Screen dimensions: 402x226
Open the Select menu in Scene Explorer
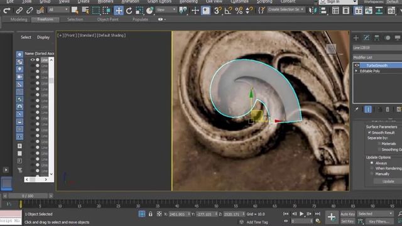coord(26,37)
